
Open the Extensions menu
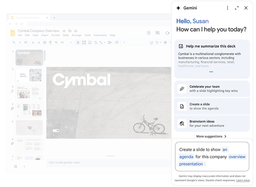coord(100,35)
